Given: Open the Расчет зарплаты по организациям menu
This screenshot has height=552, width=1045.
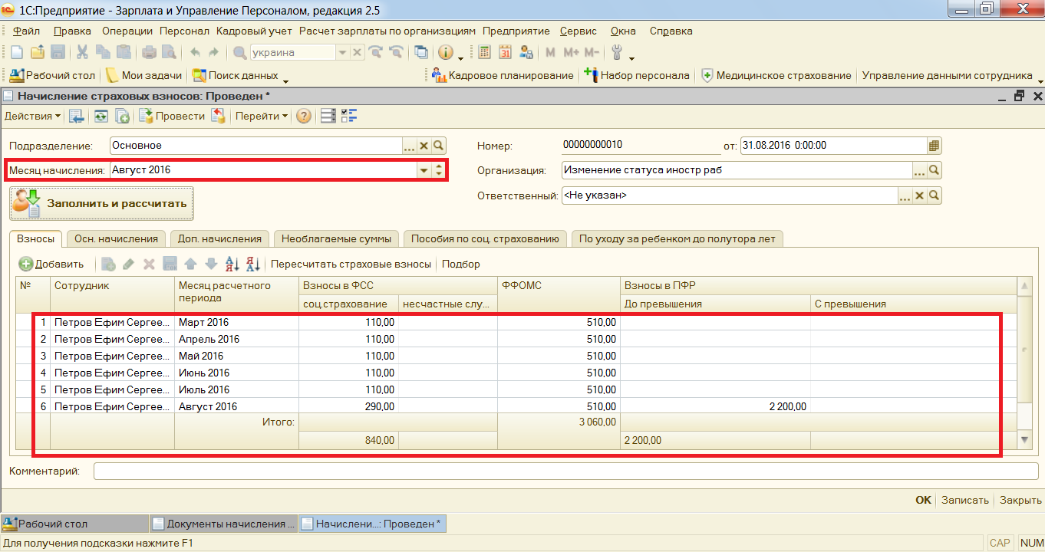Looking at the screenshot, I should point(387,31).
